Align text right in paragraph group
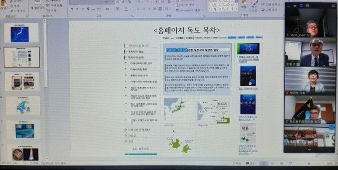The image size is (338, 170). [x=149, y=9]
